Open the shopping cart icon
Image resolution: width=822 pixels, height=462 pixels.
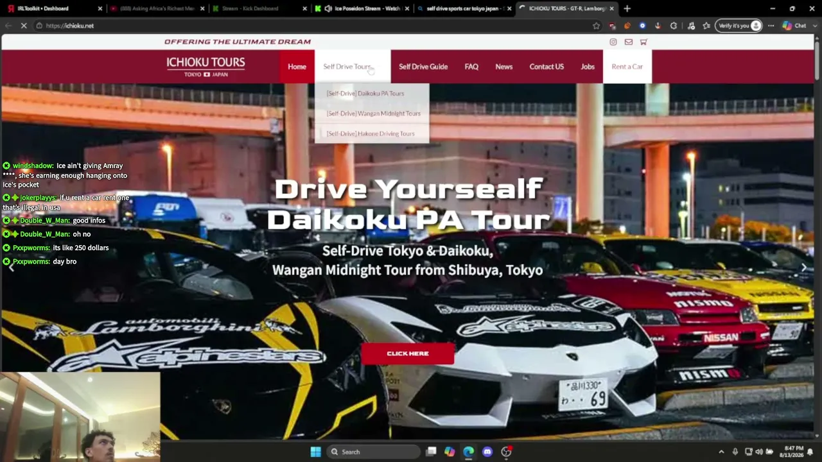pos(643,42)
